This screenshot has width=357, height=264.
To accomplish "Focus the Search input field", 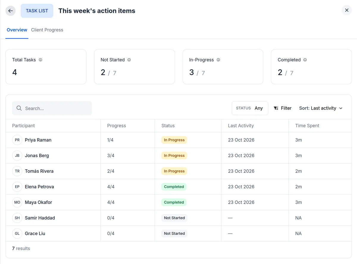I will pos(52,108).
